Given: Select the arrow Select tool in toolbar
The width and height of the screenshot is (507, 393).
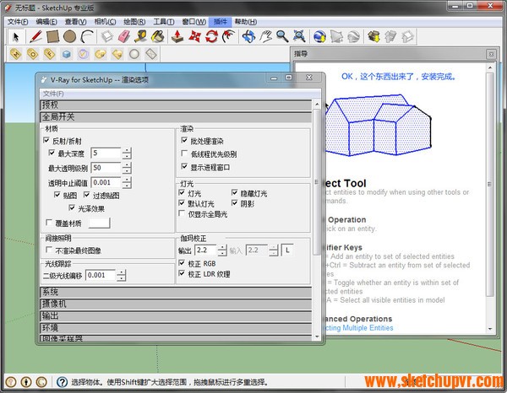Looking at the screenshot, I should (x=15, y=36).
